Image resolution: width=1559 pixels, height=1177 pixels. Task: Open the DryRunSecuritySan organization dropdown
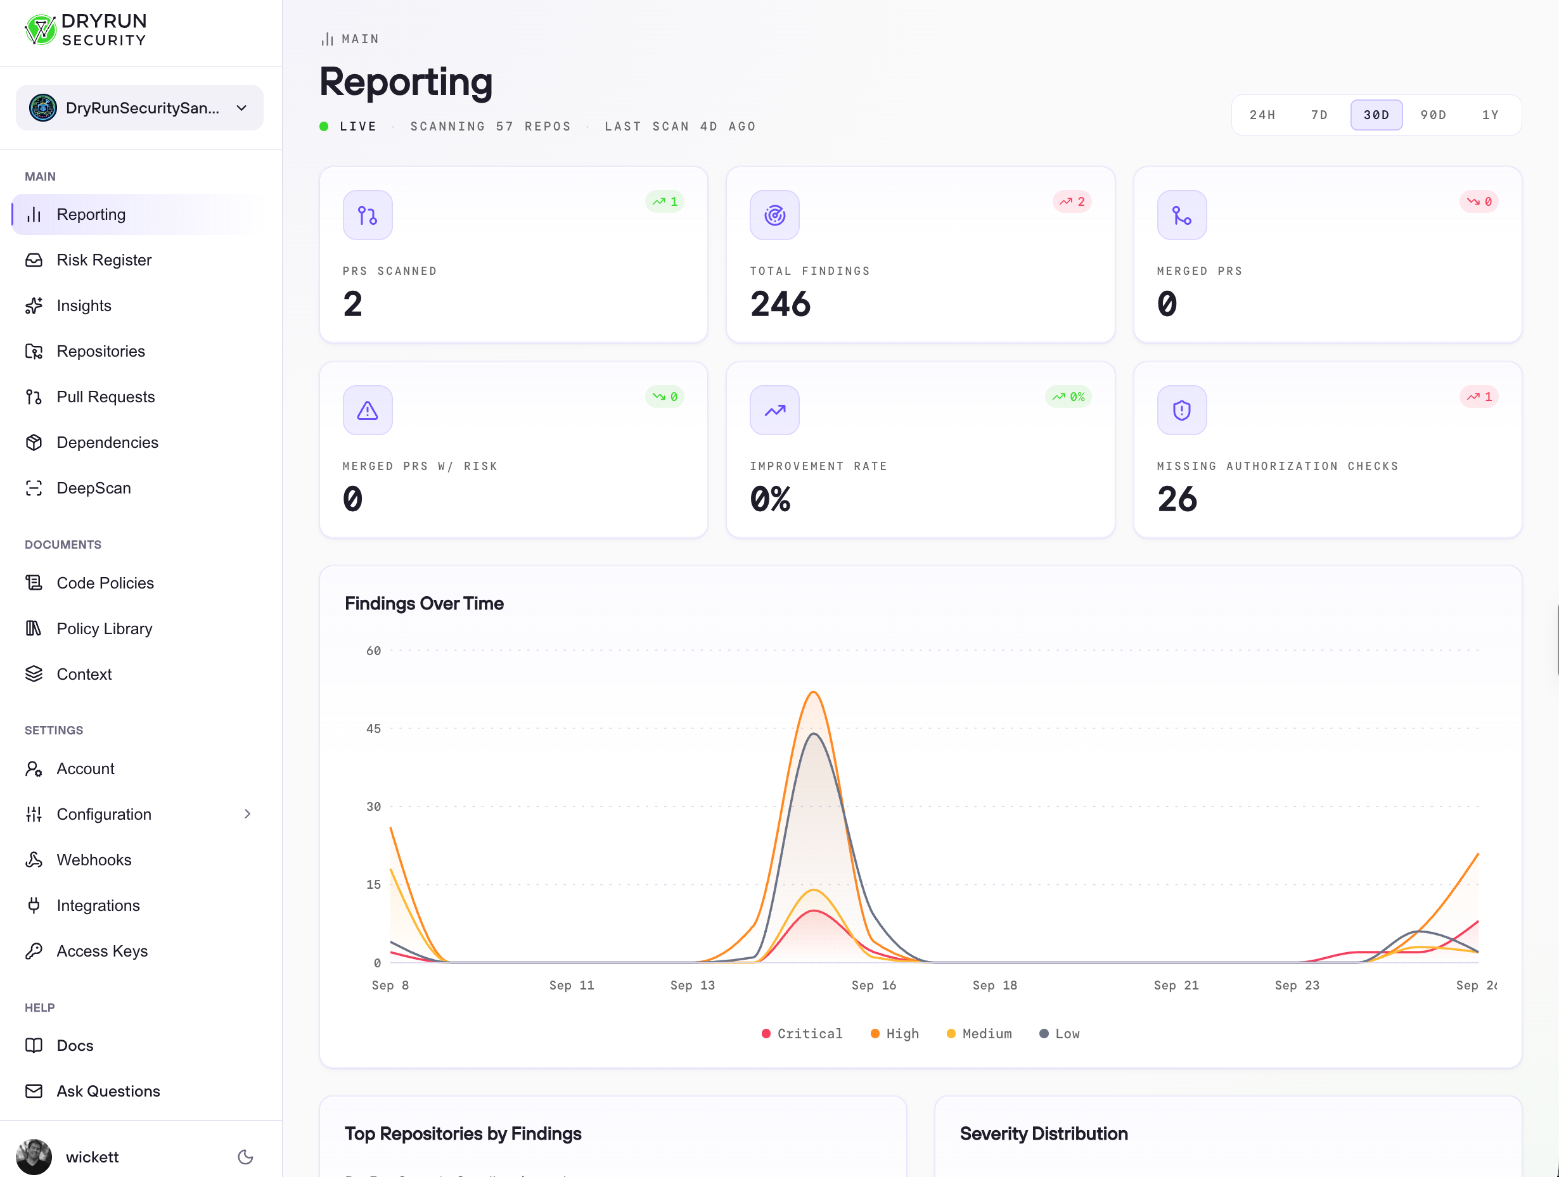coord(139,108)
